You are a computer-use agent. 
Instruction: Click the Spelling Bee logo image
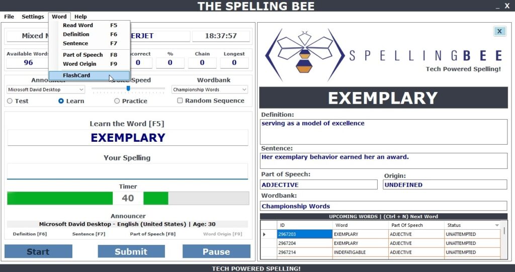383,55
